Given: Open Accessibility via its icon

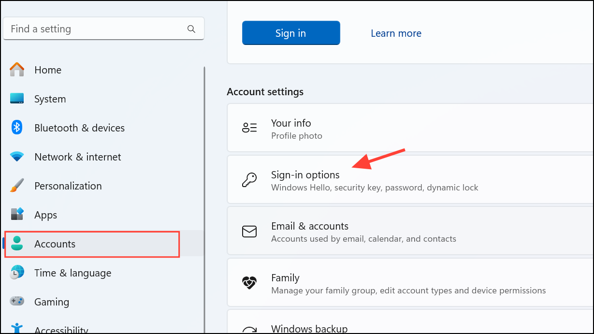Looking at the screenshot, I should 17,329.
